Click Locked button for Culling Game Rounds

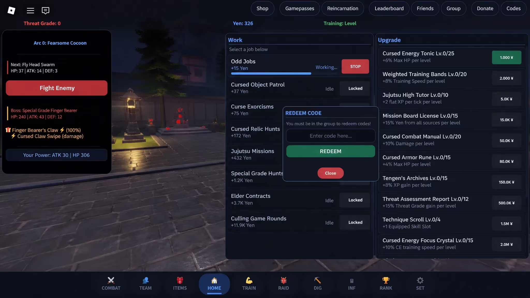[x=355, y=222]
